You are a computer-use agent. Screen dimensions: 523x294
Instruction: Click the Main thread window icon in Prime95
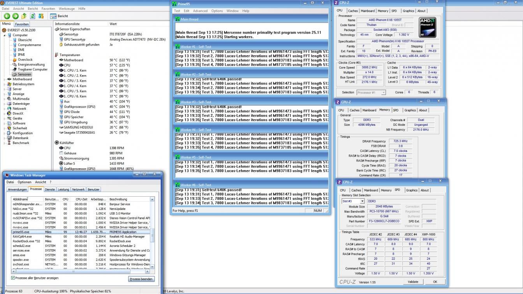point(178,19)
